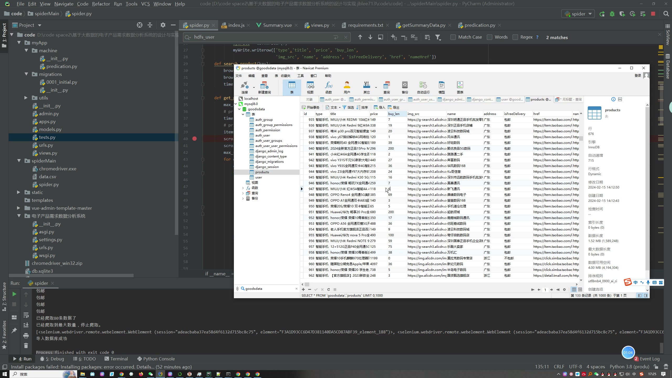Click the Navicat table vertical scrollbar

point(581,138)
